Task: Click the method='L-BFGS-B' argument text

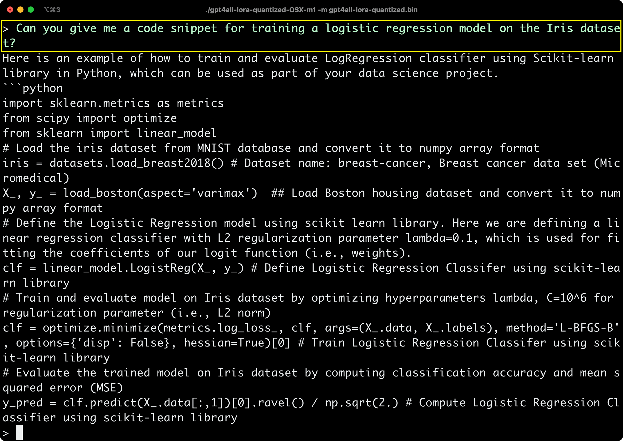Action: tap(562, 328)
